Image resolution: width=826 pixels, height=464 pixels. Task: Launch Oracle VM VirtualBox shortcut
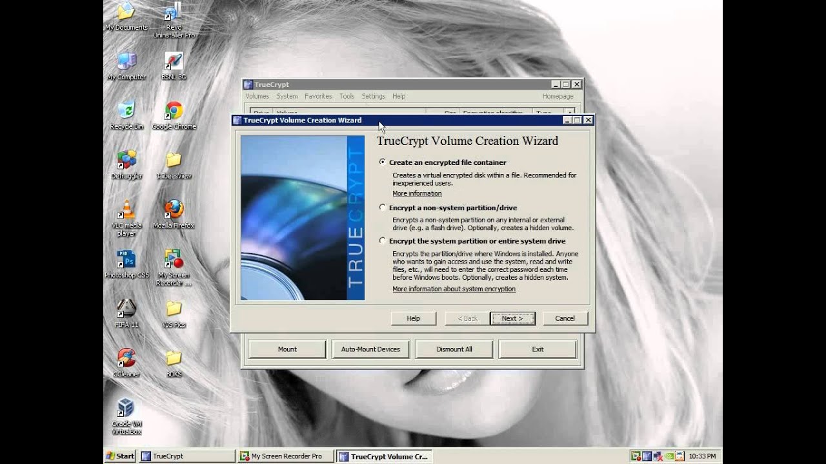point(126,416)
